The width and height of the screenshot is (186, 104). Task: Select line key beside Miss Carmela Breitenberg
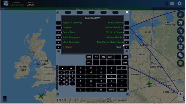(x=127, y=42)
